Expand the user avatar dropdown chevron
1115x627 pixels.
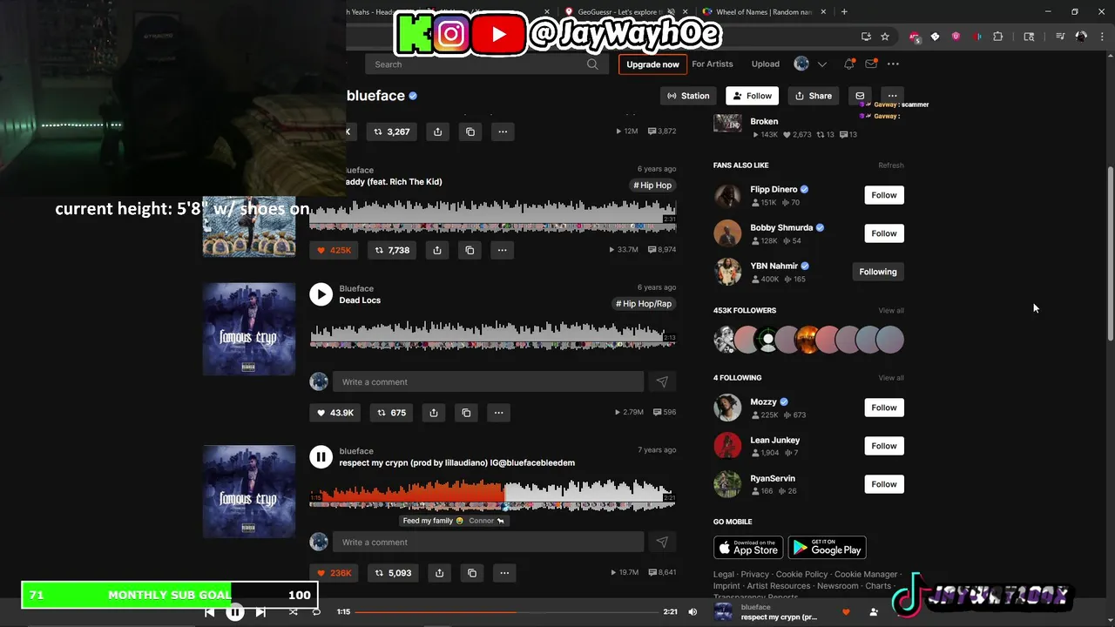coord(821,64)
